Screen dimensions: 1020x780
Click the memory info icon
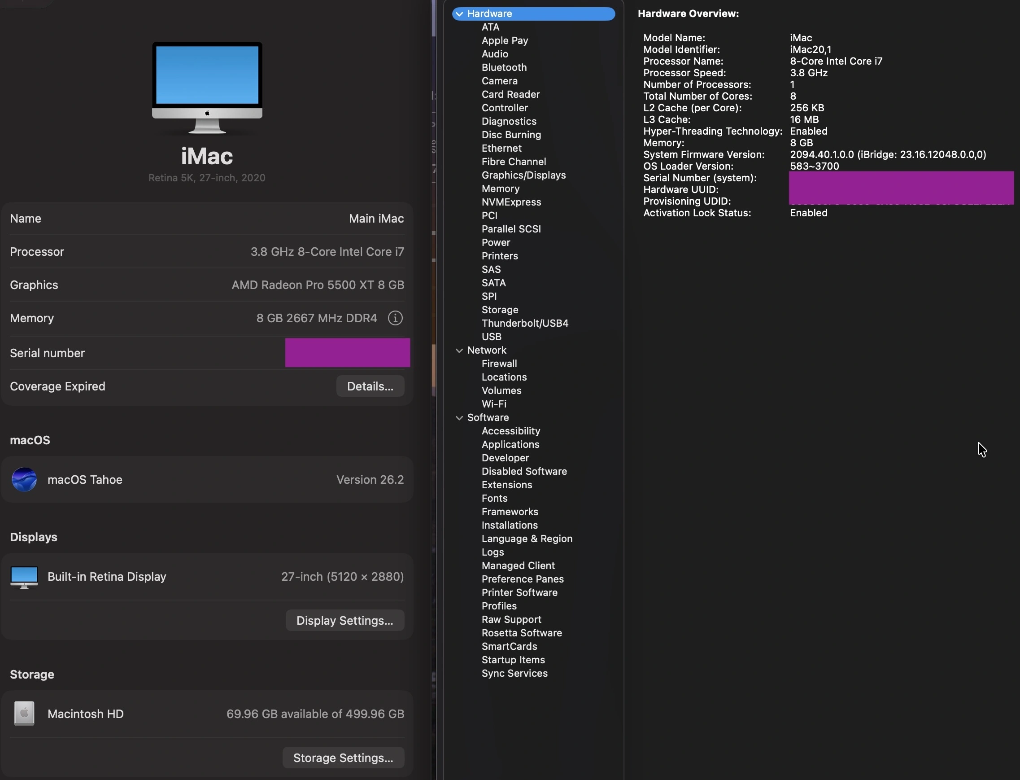pyautogui.click(x=395, y=318)
